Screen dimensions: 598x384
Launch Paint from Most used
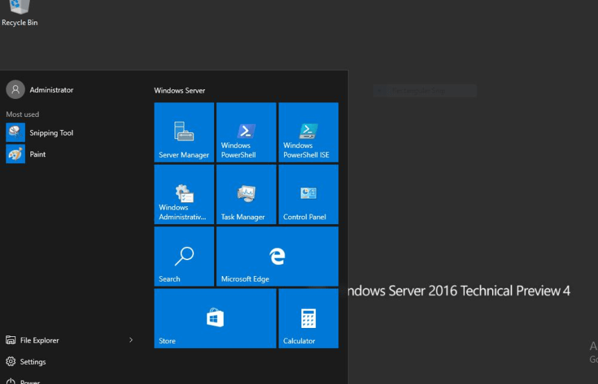37,154
